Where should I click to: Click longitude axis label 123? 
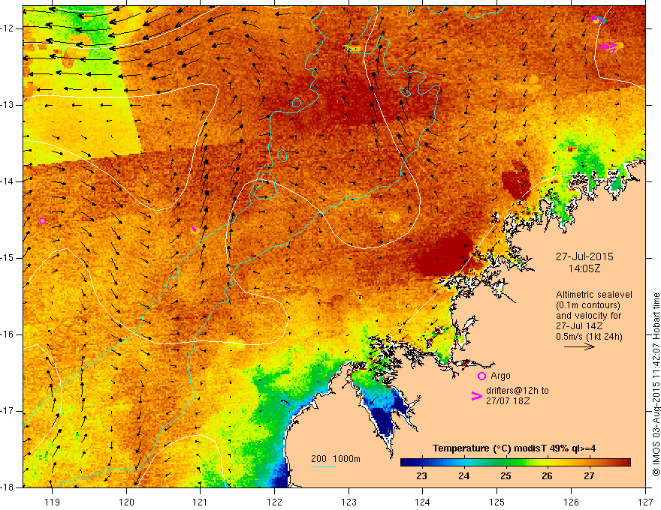pos(349,502)
